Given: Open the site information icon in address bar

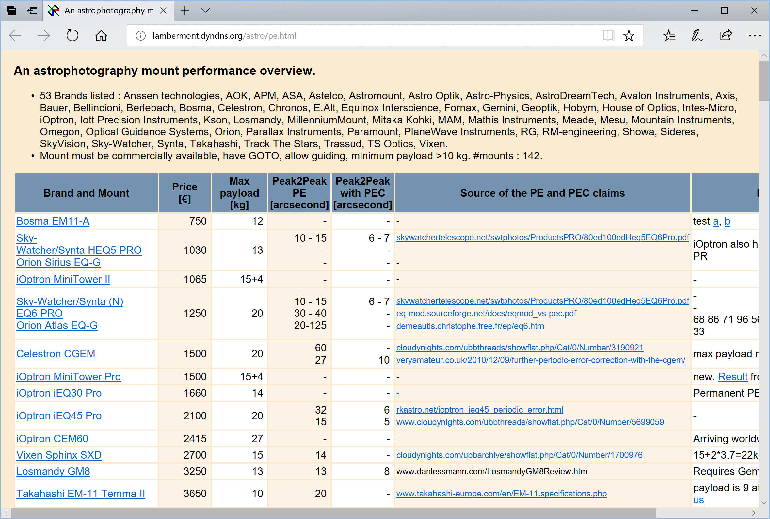Looking at the screenshot, I should [141, 35].
